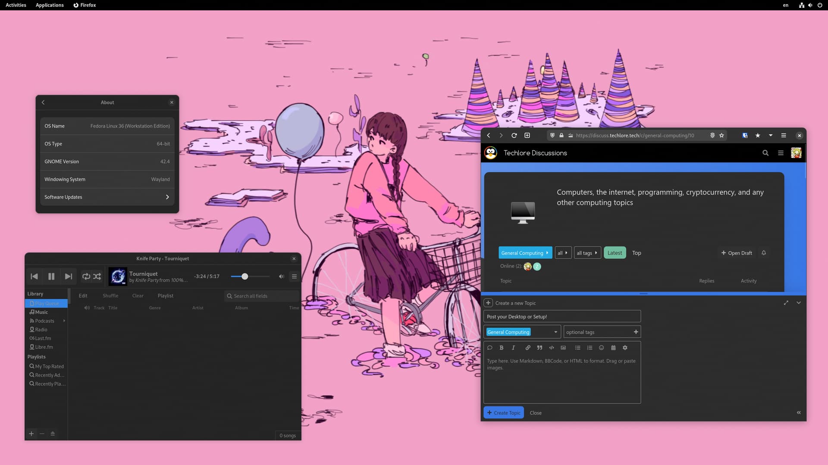
Task: Select Radio in the Library sidebar
Action: click(x=41, y=329)
